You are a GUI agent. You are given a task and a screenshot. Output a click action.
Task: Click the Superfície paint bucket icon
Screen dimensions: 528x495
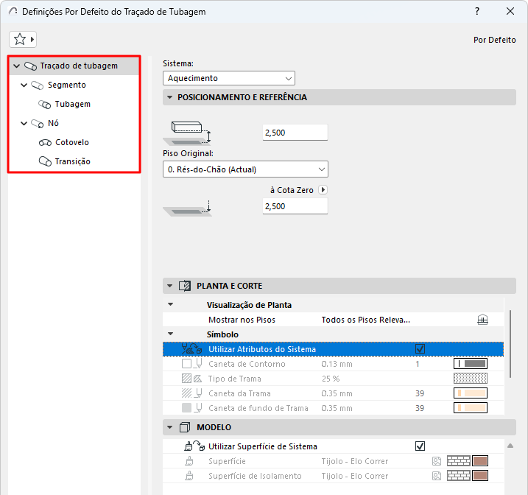[x=189, y=461]
